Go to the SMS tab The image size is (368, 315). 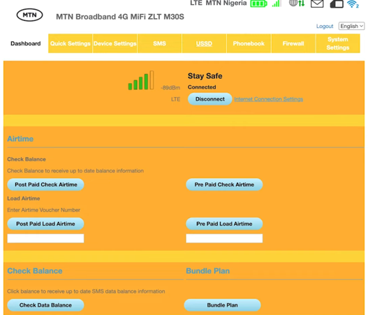(x=160, y=43)
